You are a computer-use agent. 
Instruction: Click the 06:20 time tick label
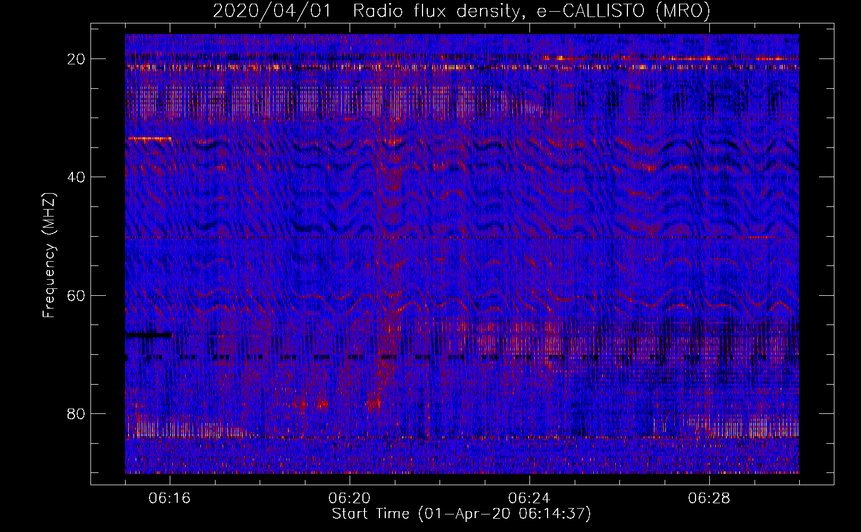tap(350, 498)
